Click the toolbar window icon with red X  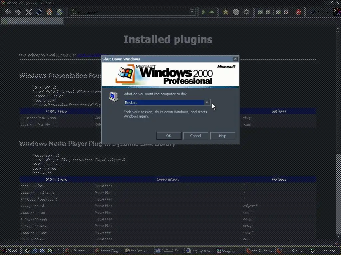tap(286, 12)
